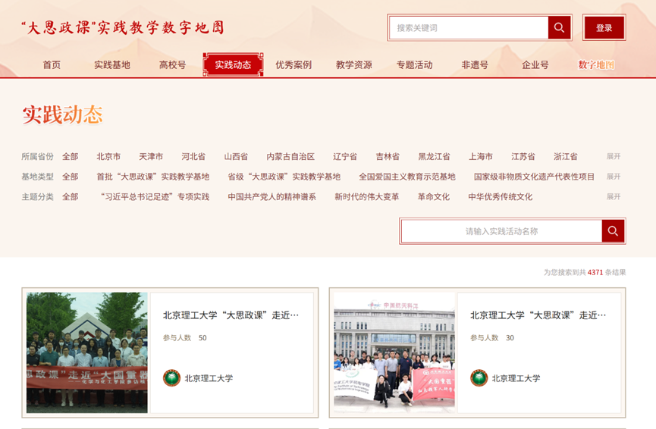Click the practice activity search magnifier icon

click(x=613, y=231)
